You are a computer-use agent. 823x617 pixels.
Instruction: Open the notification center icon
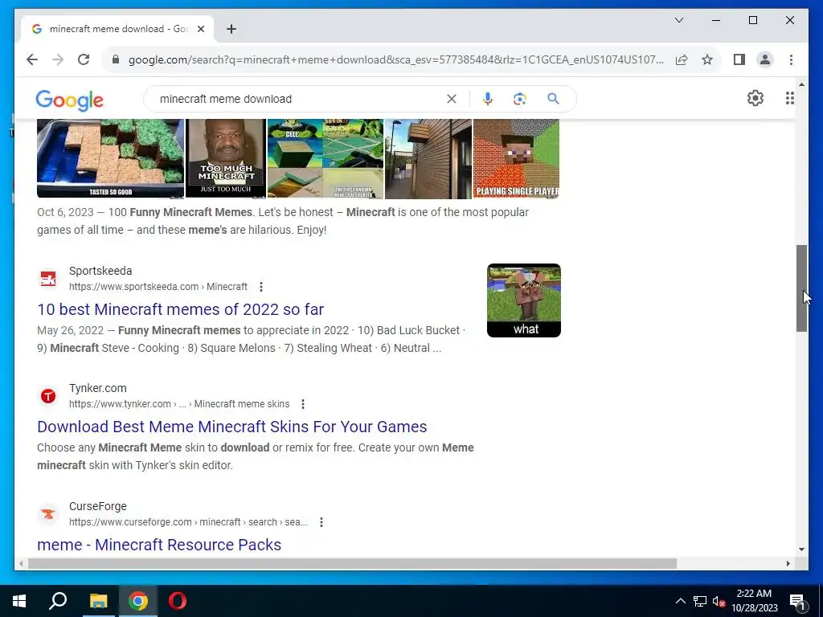(798, 601)
